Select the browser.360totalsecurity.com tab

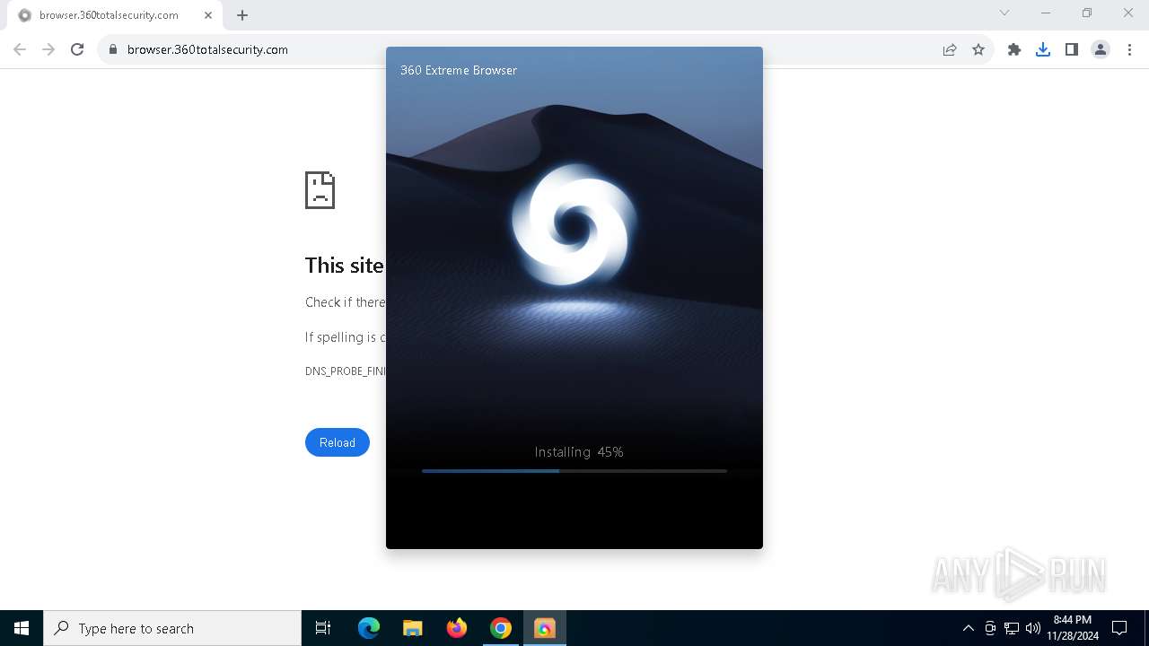(x=113, y=15)
